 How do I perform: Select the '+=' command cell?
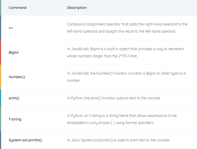tap(11, 28)
